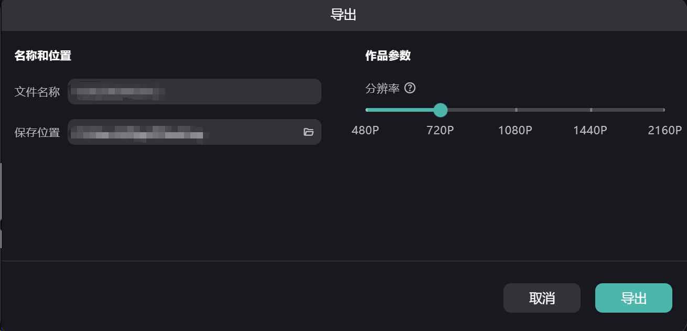
Task: Click the 名称和位置 section heading
Action: 43,56
